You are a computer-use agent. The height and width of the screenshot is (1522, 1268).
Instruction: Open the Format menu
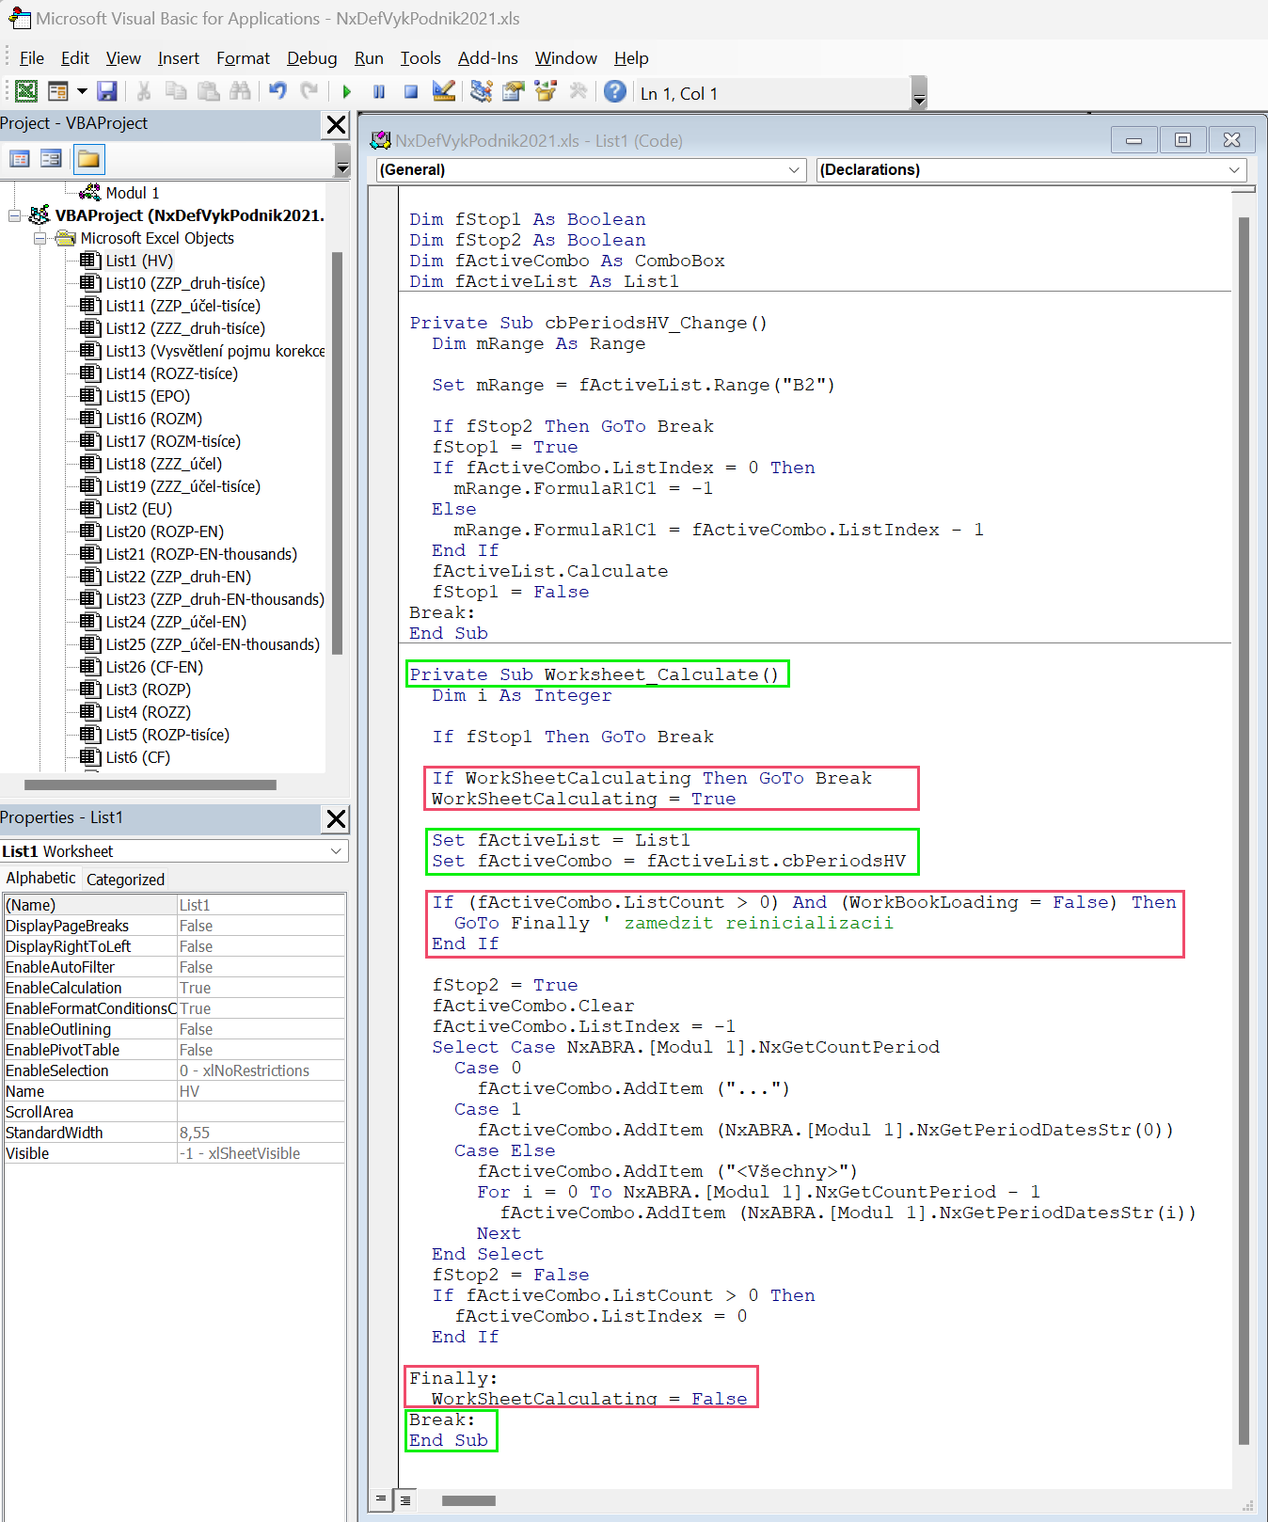tap(244, 58)
